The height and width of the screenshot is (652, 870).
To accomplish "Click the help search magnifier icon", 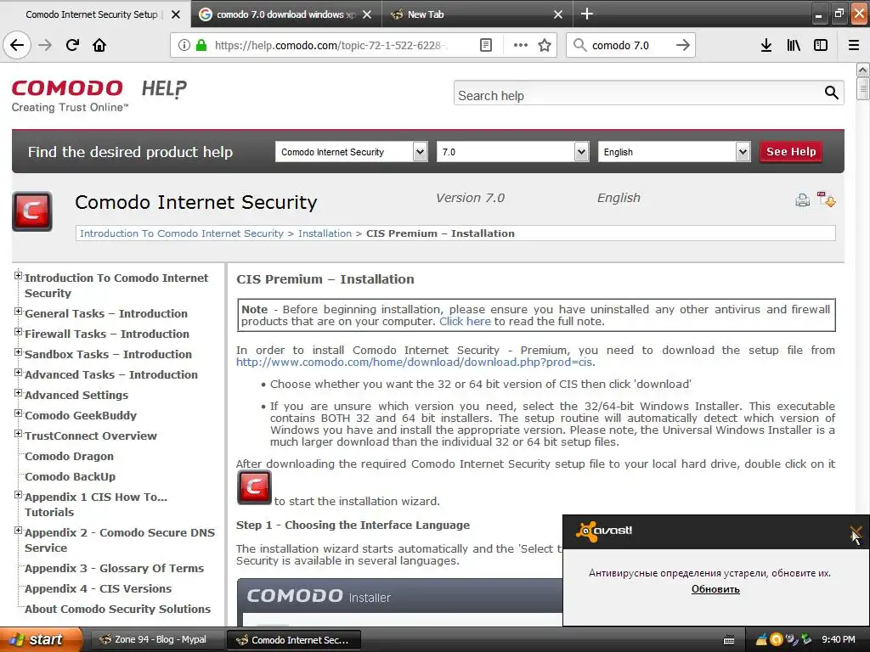I will [831, 93].
